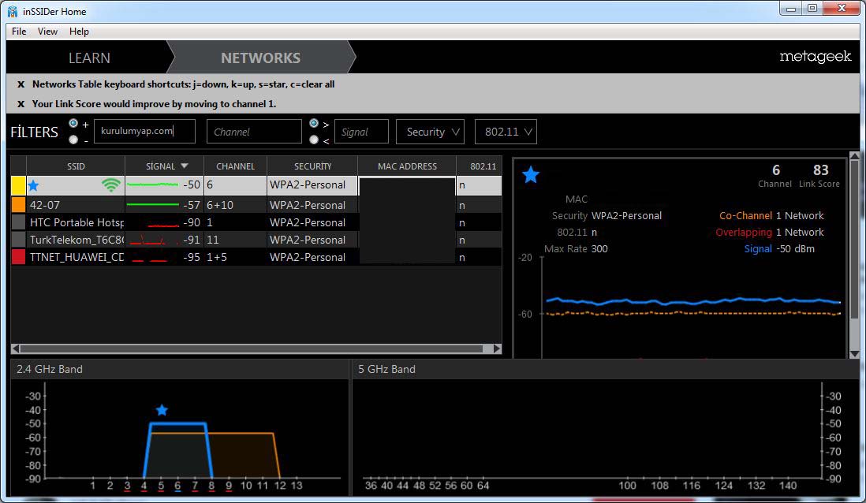This screenshot has height=503, width=866.
Task: Open the File menu
Action: [19, 32]
